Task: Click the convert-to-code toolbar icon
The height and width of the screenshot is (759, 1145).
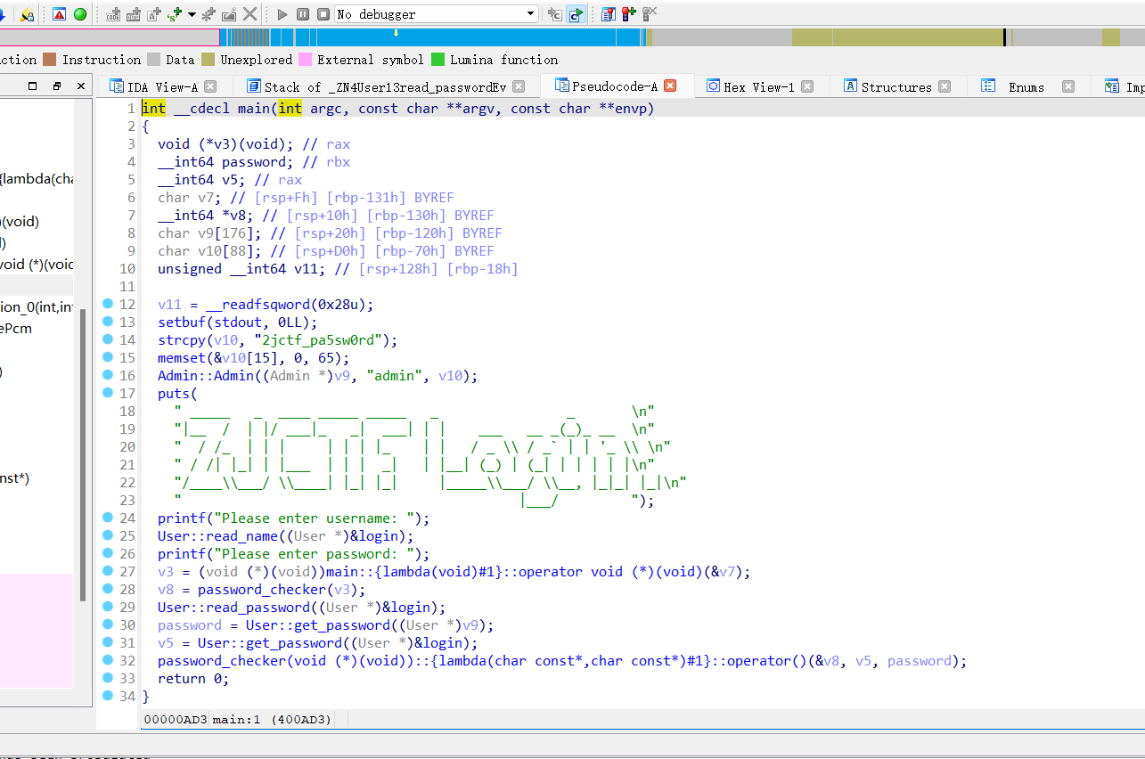Action: [113, 14]
